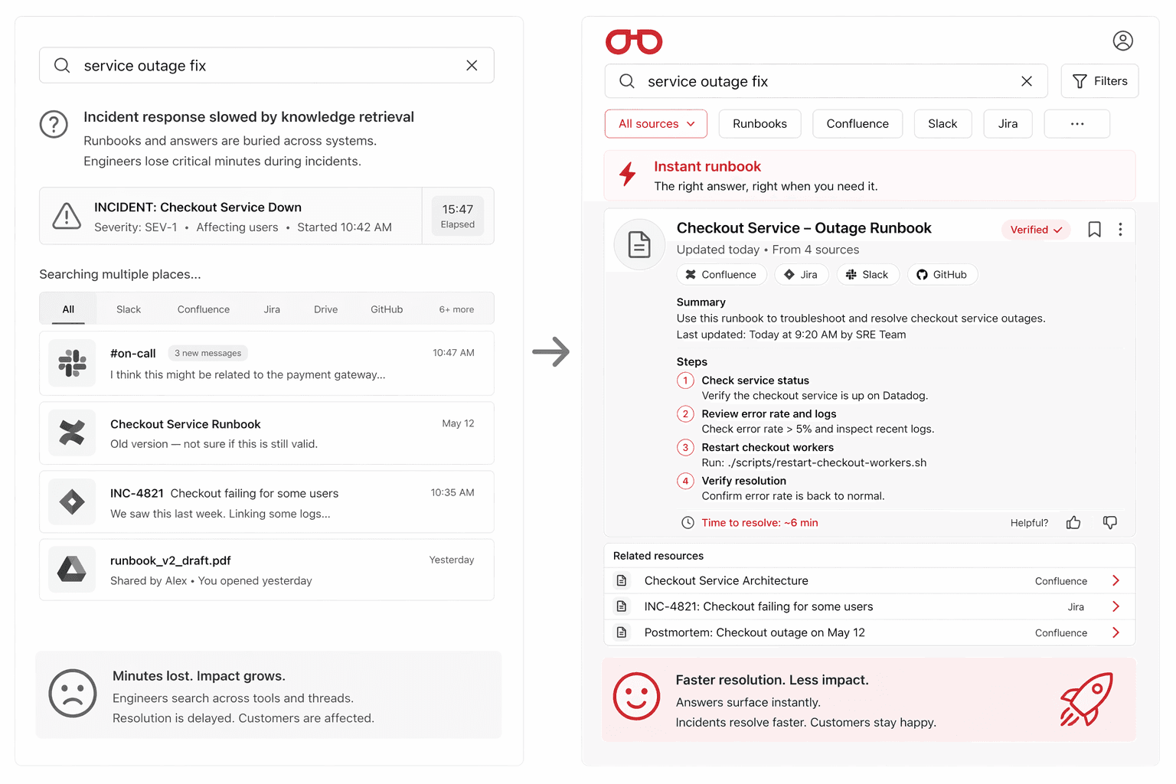Clear the right panel search with X
The width and height of the screenshot is (1176, 784).
click(1027, 81)
